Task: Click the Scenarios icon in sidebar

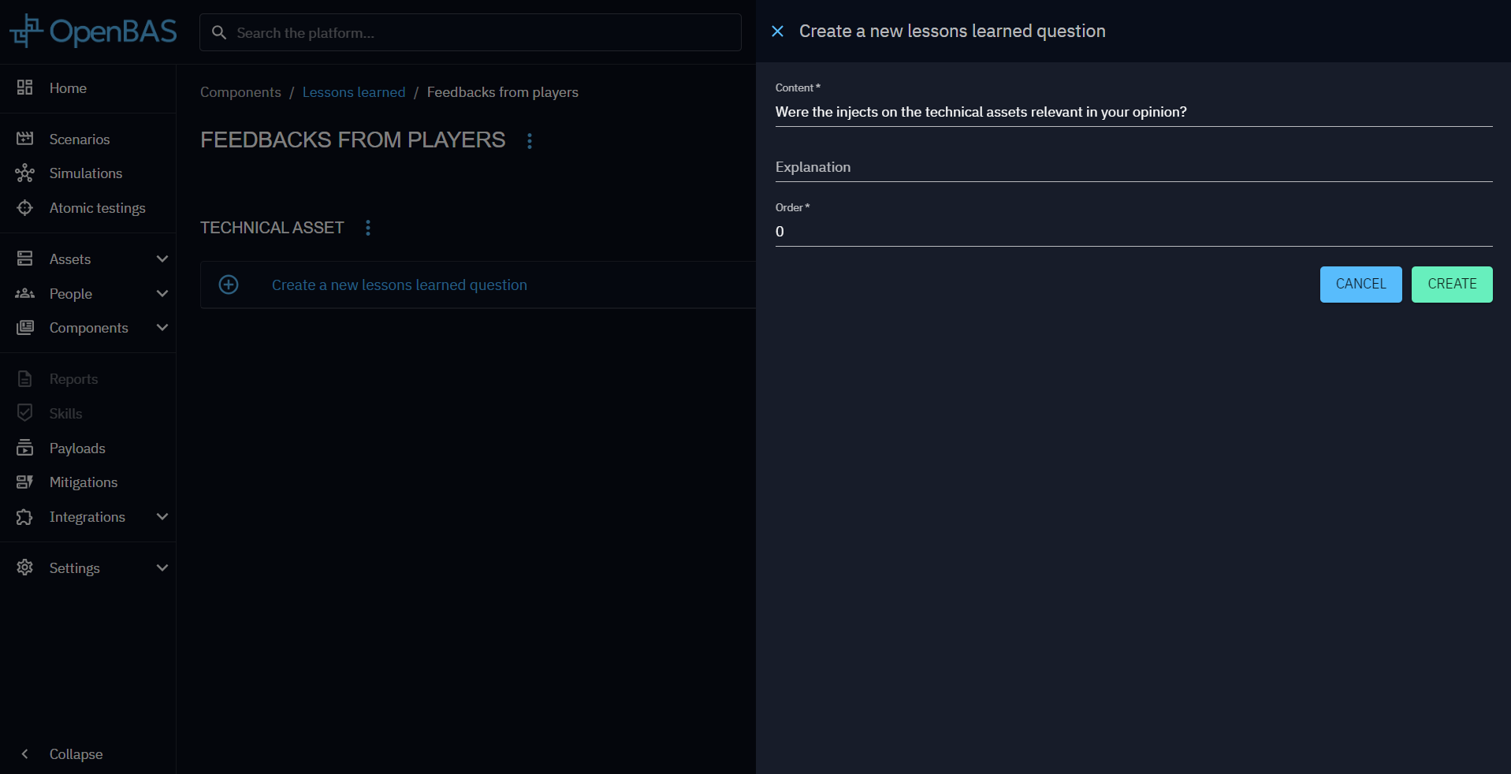Action: point(25,139)
